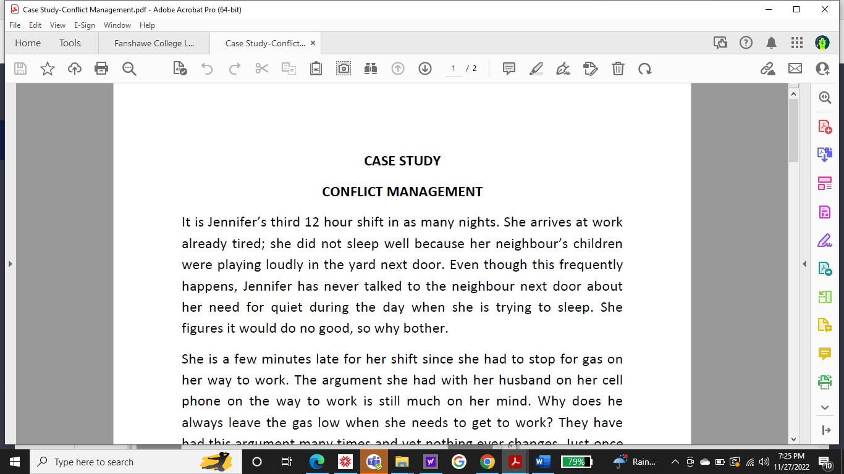Upload the file to cloud storage

pos(75,69)
